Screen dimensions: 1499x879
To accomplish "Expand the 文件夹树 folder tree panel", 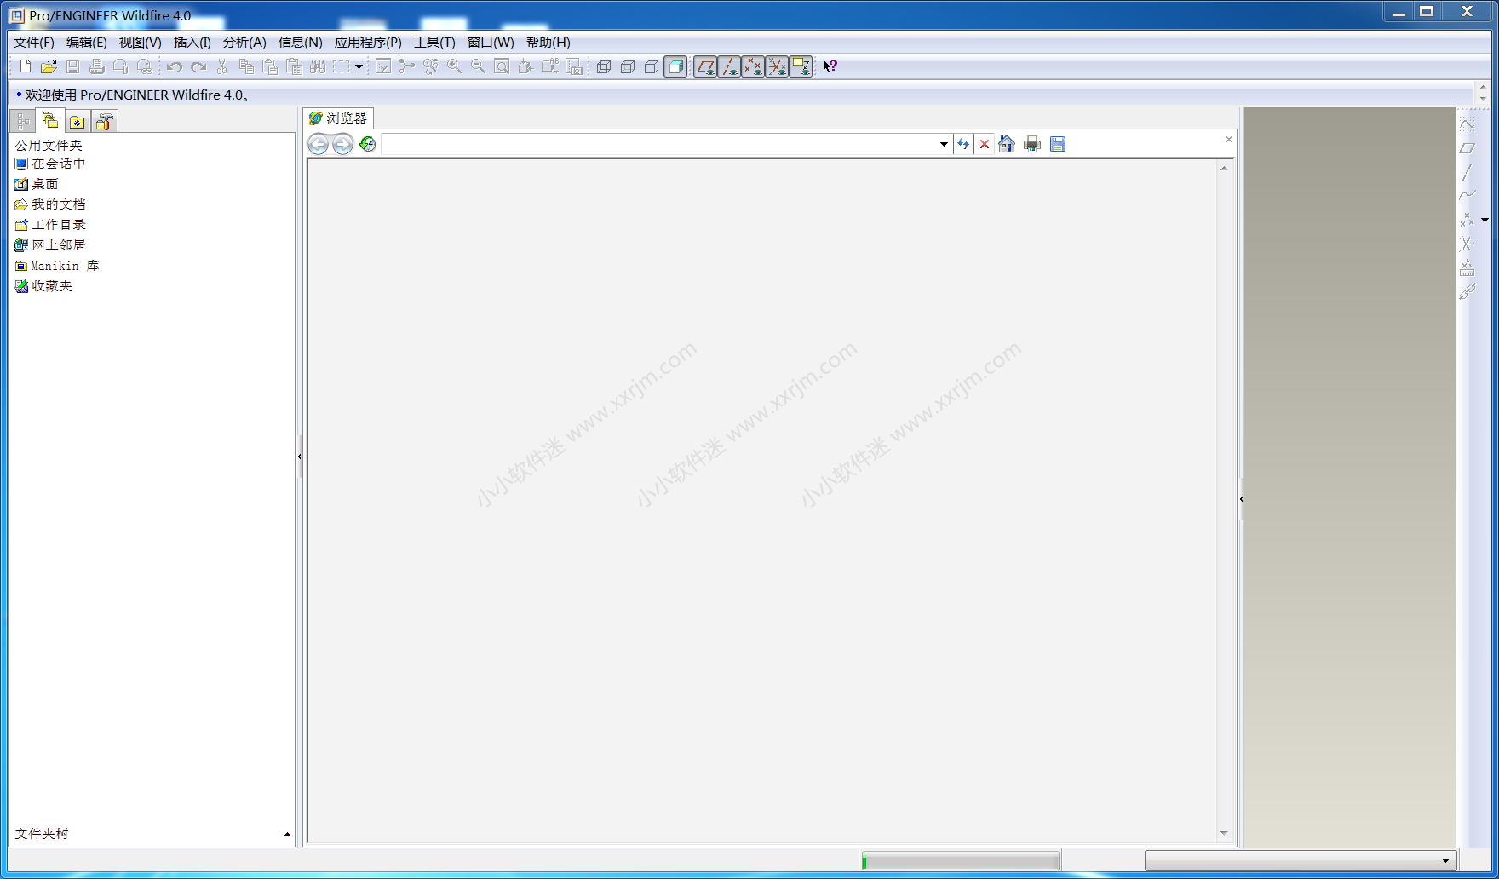I will [x=287, y=834].
